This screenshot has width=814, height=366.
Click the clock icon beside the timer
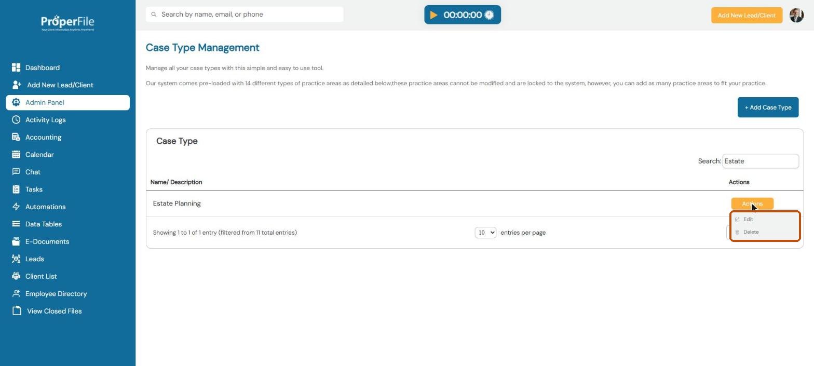point(489,15)
